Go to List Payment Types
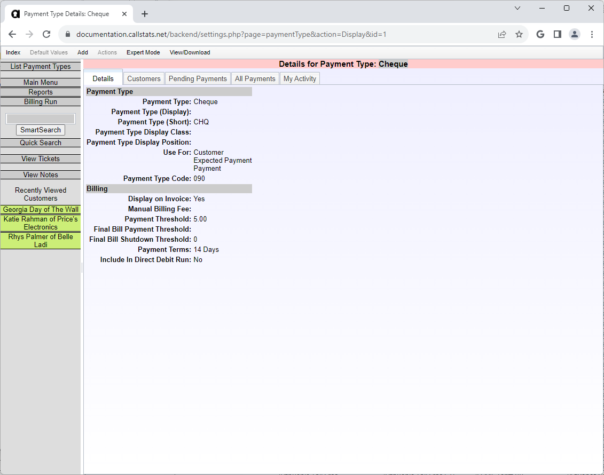 (x=41, y=67)
